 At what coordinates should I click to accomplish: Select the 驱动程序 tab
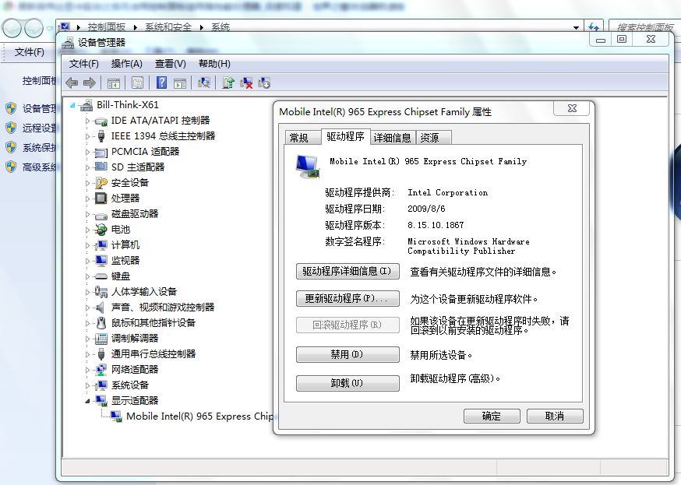[345, 137]
